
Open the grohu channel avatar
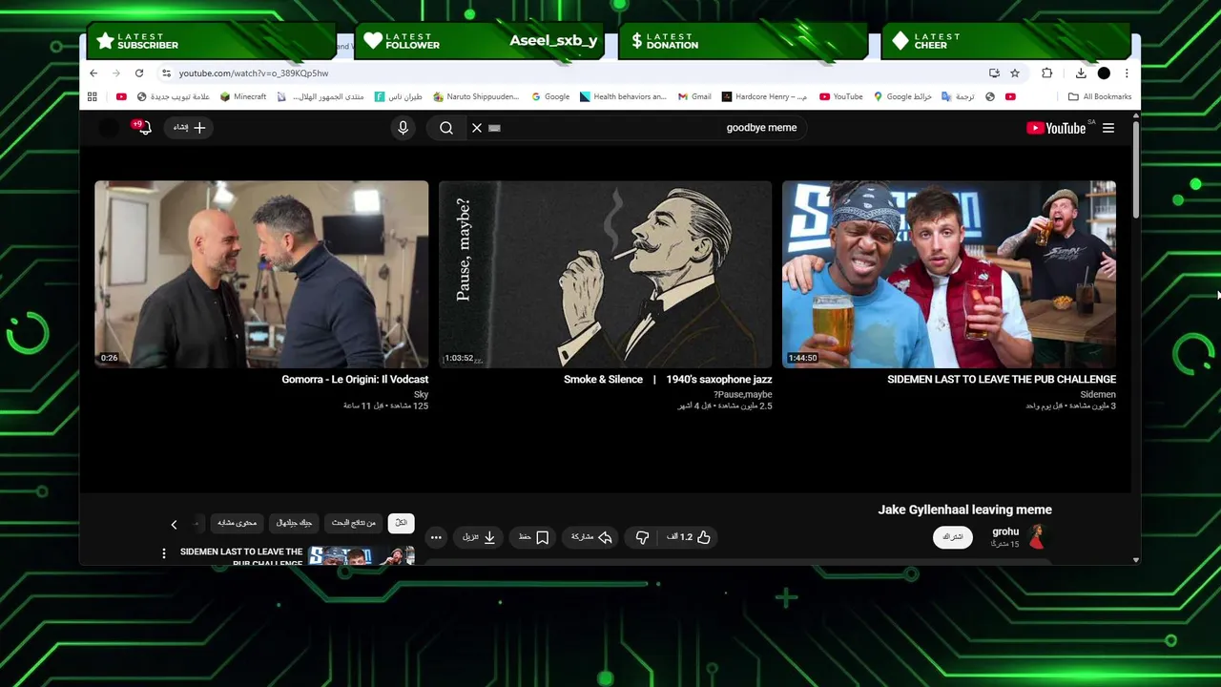click(x=1037, y=537)
